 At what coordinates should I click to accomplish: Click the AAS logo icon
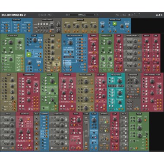coord(159,15)
